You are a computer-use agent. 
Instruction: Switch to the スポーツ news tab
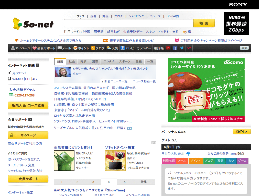pos(125,61)
